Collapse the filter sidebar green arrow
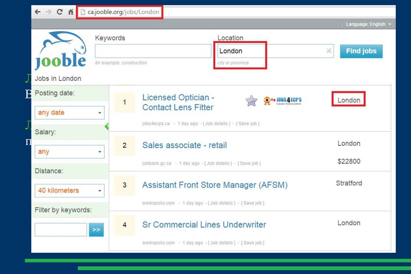The image size is (411, 274). coord(107,127)
